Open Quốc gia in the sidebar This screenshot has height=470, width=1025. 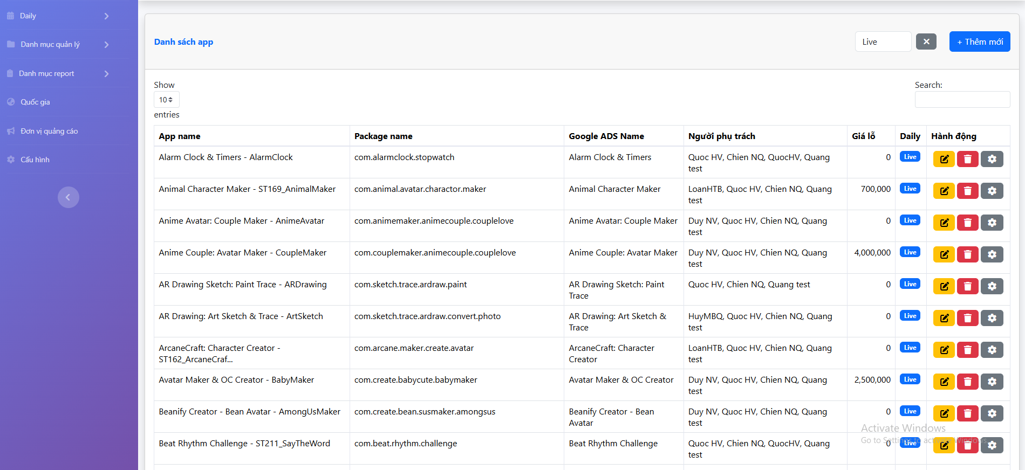tap(36, 102)
